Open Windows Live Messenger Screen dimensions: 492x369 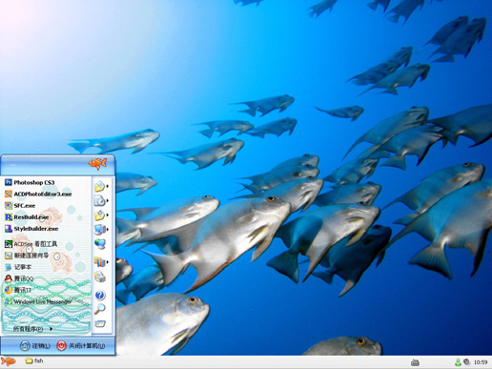tap(38, 301)
